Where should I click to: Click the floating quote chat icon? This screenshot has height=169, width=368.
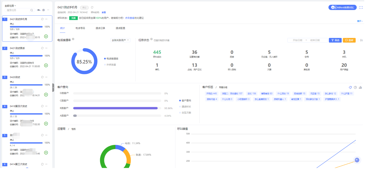[x=357, y=160]
